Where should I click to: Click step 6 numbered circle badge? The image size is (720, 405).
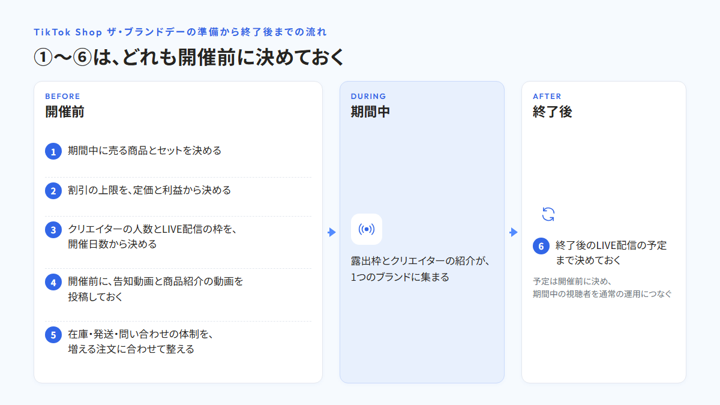541,246
